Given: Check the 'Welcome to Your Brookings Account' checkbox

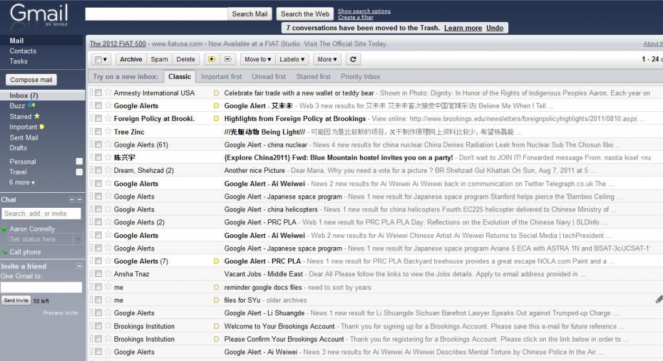Looking at the screenshot, I should pos(98,325).
